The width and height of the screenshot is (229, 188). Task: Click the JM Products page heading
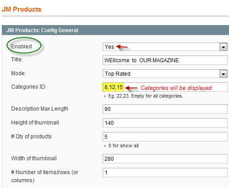pos(21,9)
